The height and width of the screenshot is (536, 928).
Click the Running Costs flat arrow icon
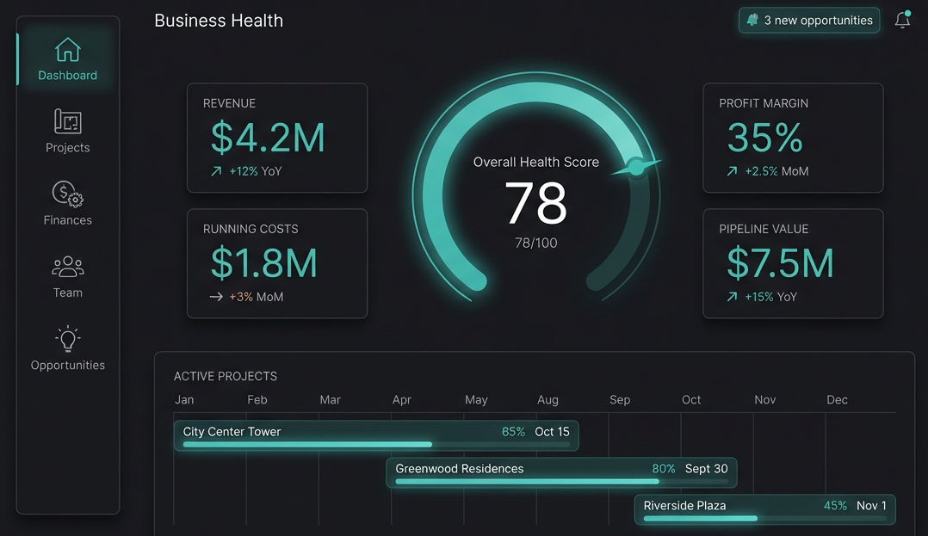point(216,297)
